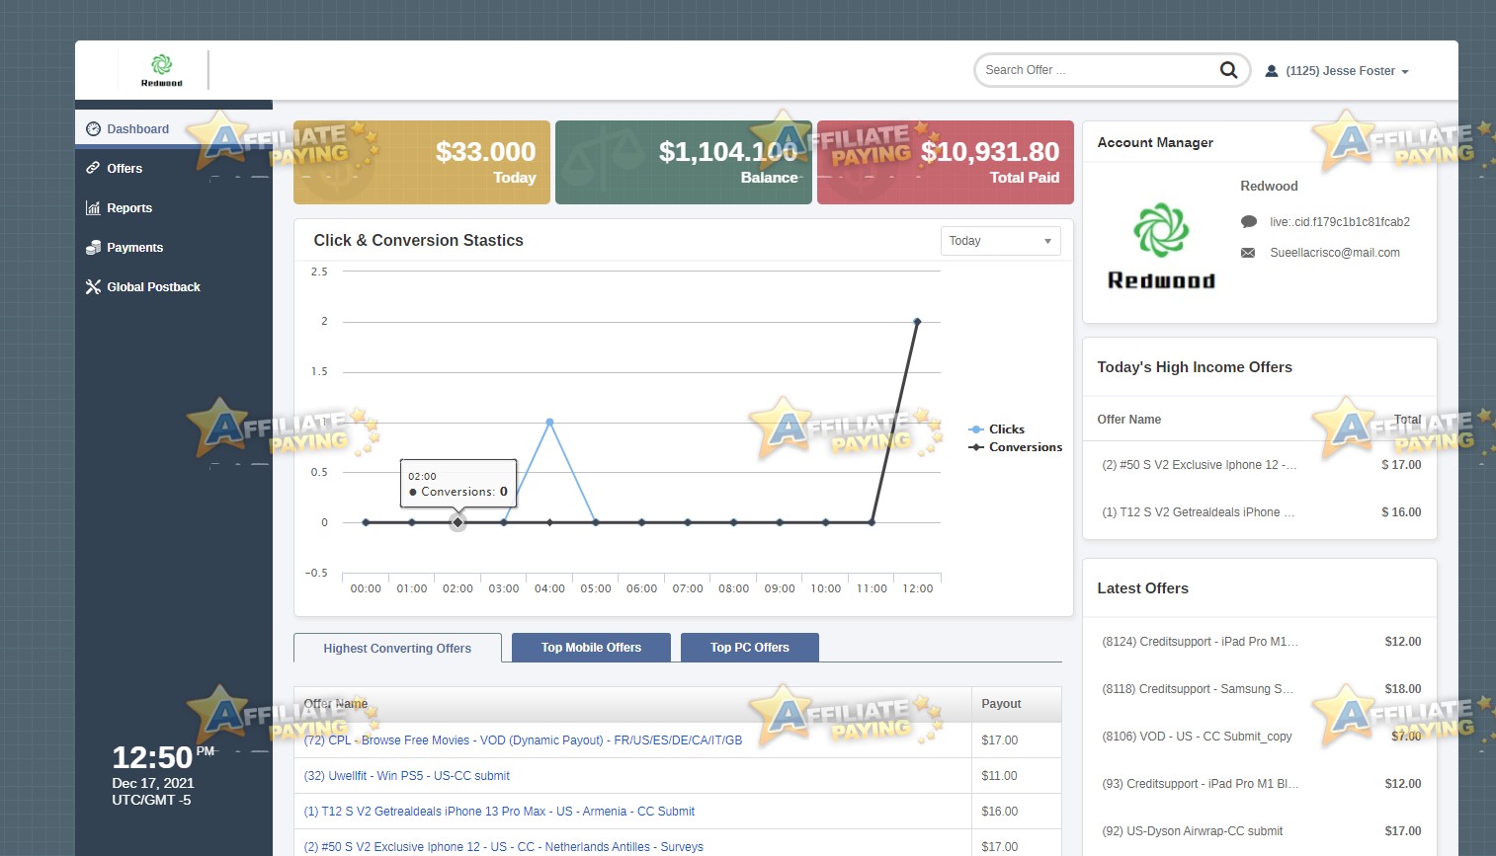
Task: Open the Reports menu item
Action: pos(174,208)
